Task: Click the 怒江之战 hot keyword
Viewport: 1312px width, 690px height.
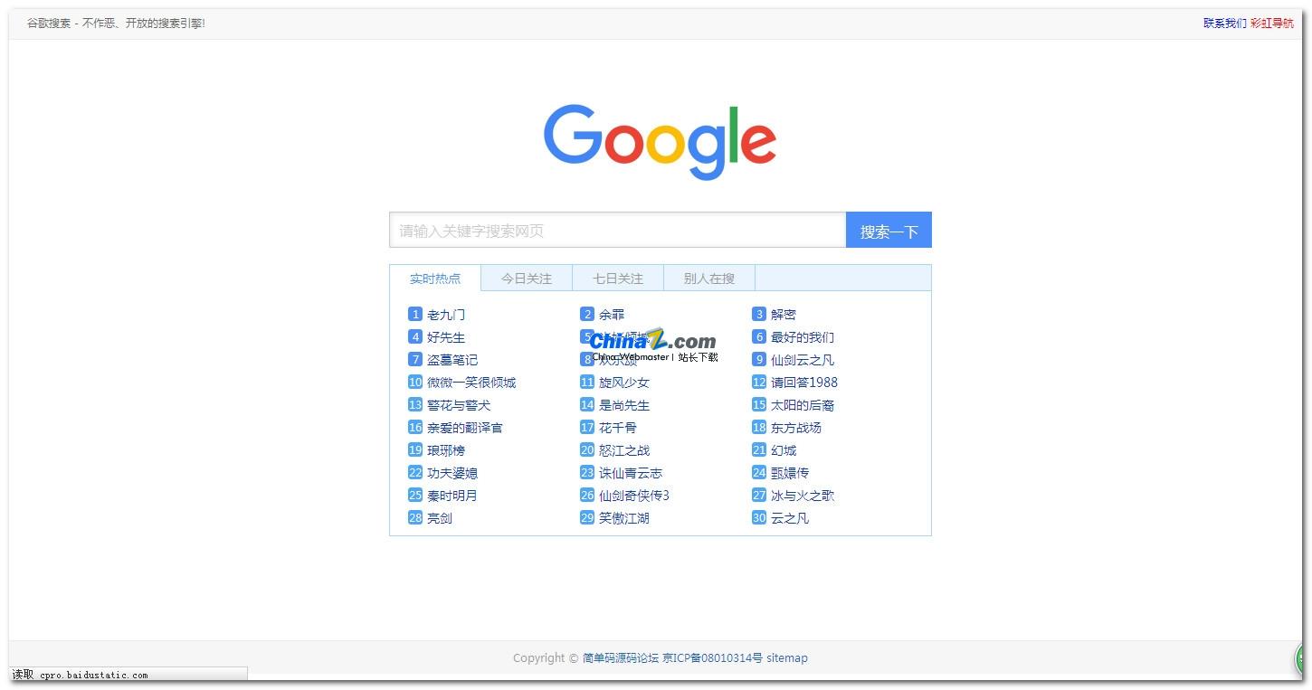Action: pos(624,450)
